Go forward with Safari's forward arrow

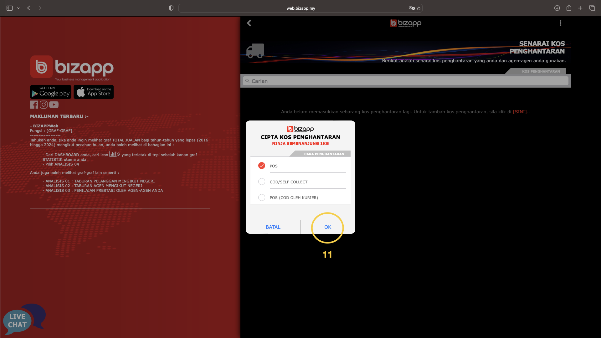point(40,8)
